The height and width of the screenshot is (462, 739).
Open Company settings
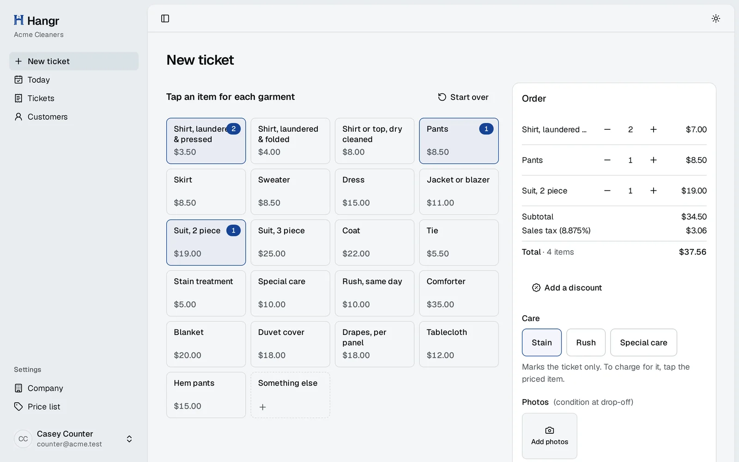(x=74, y=388)
